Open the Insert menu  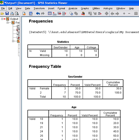point(51,8)
